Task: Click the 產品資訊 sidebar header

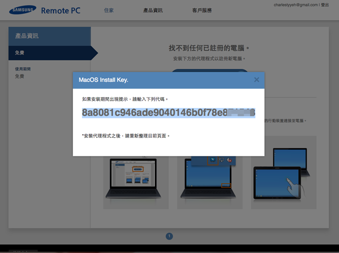Action: tap(50, 36)
